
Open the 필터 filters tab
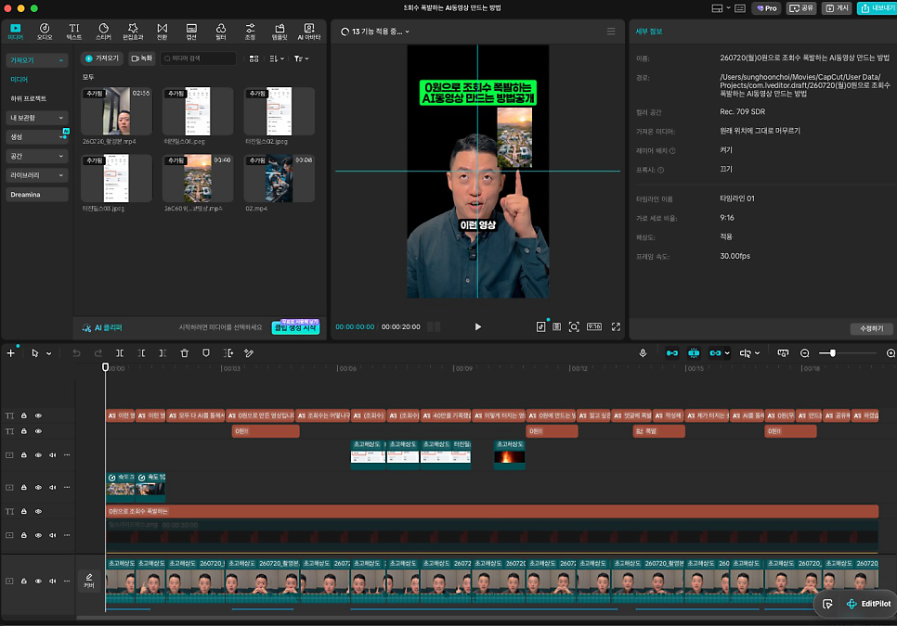tap(221, 32)
